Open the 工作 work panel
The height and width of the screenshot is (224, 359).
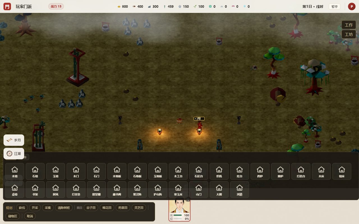(x=349, y=25)
